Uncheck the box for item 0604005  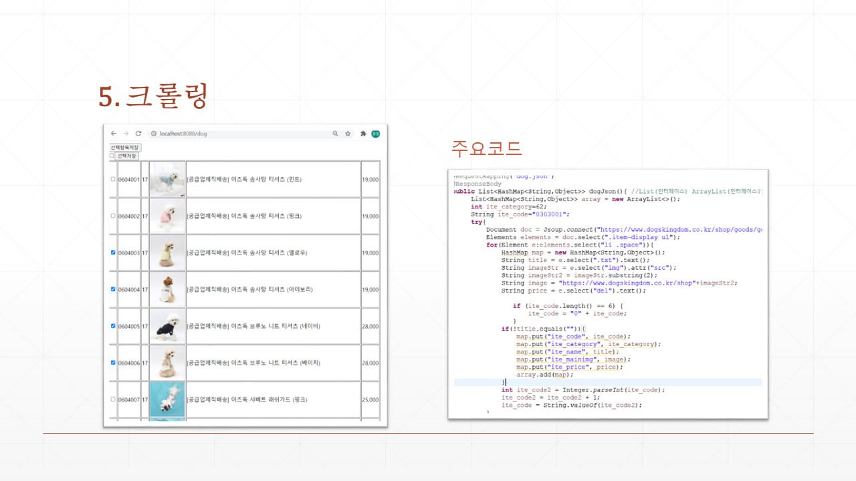112,326
